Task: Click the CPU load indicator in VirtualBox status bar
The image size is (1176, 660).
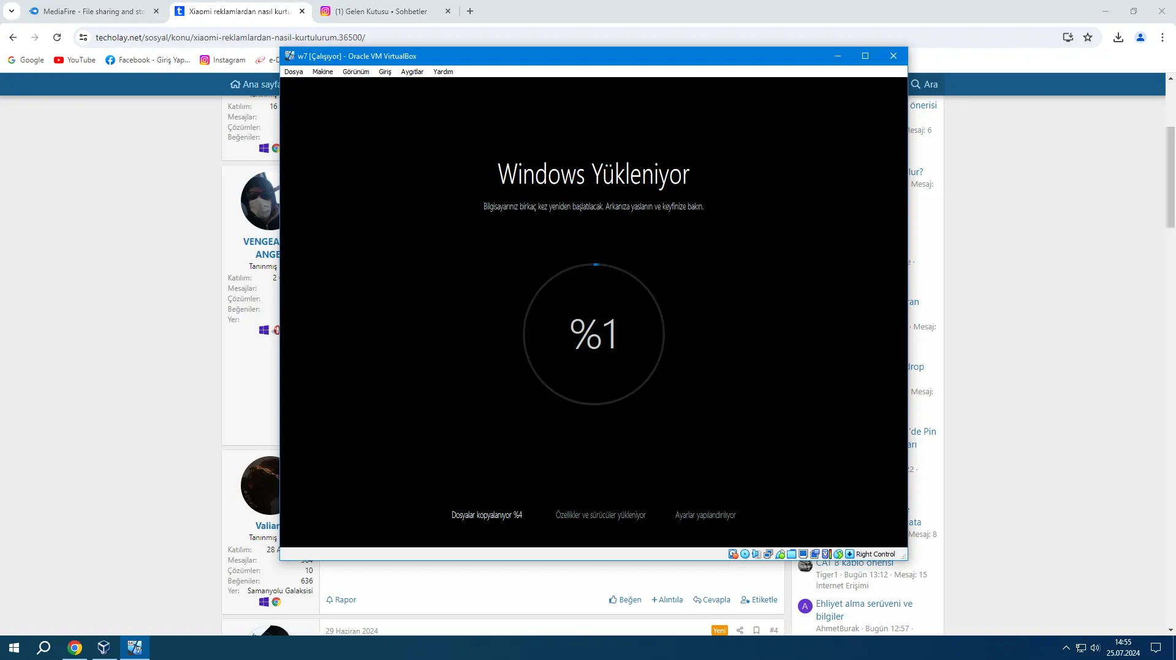Action: [826, 554]
